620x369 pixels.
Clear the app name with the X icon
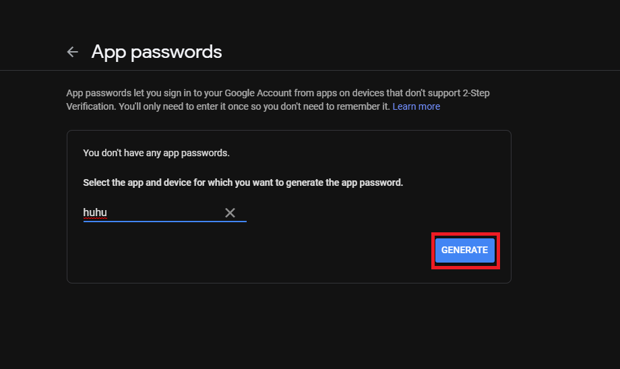230,213
